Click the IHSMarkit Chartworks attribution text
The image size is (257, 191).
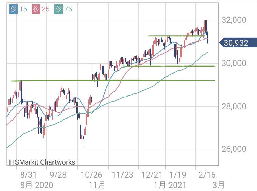[42, 162]
